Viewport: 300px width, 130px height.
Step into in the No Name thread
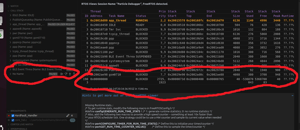(70, 74)
